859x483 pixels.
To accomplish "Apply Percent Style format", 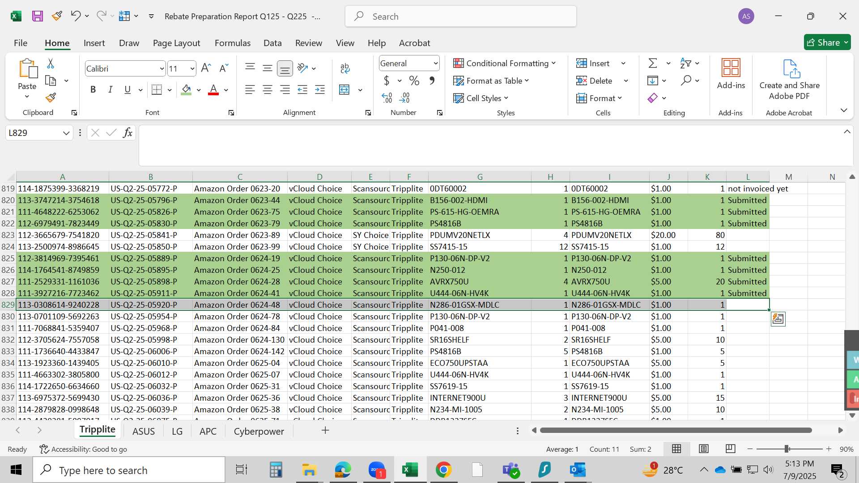I will pos(414,81).
